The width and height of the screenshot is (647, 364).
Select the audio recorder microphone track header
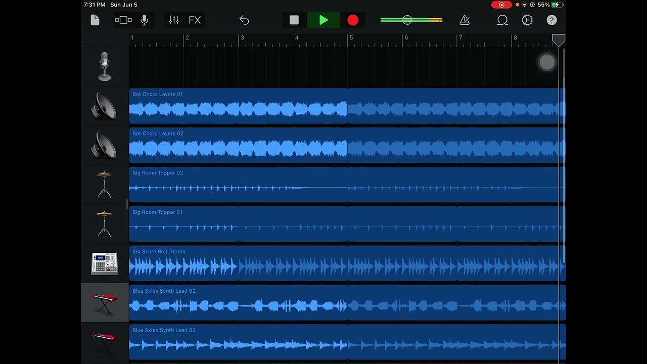click(x=105, y=67)
